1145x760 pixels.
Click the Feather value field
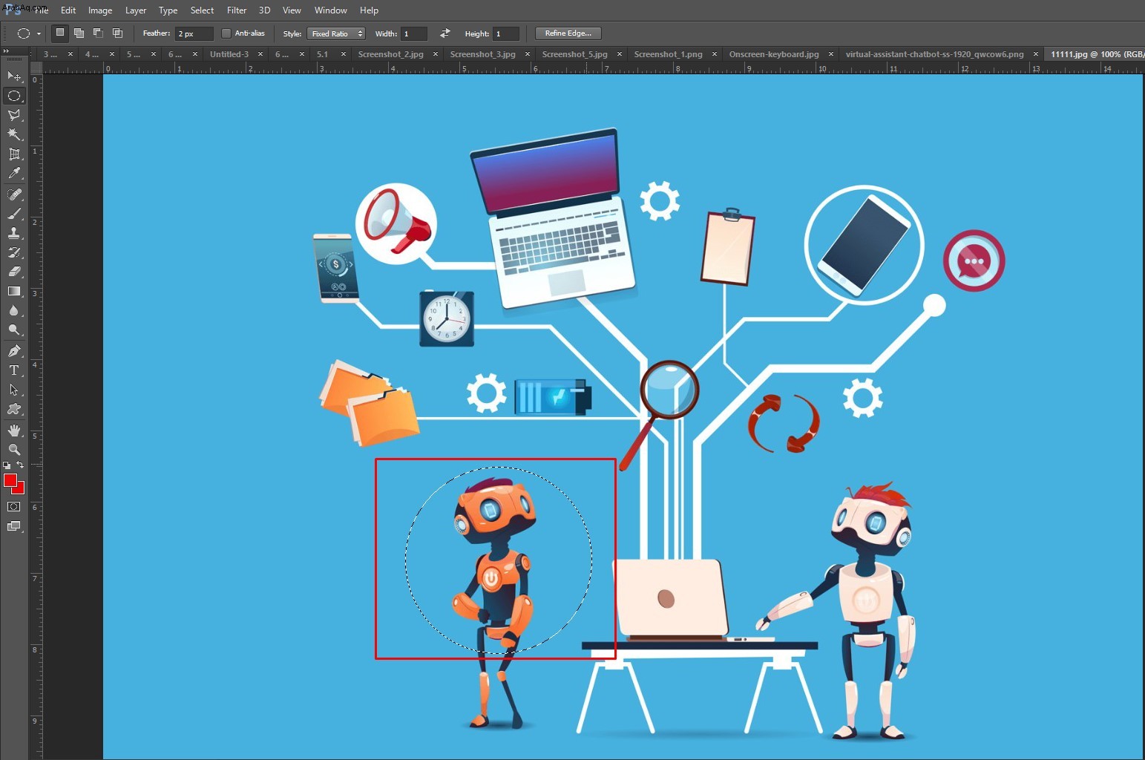(194, 33)
